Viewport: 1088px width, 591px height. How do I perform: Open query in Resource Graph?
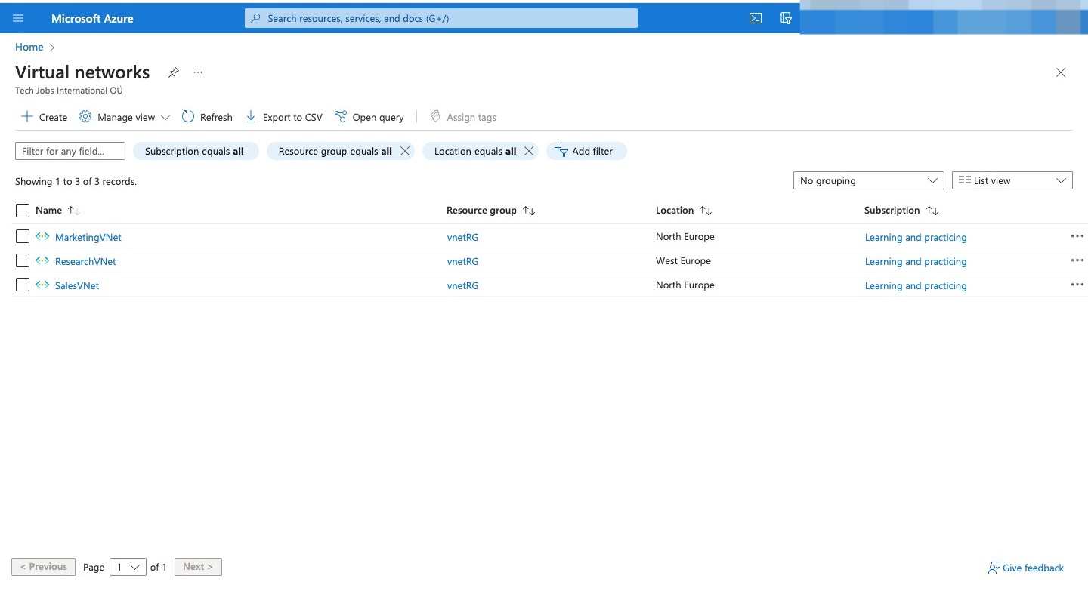coord(369,117)
